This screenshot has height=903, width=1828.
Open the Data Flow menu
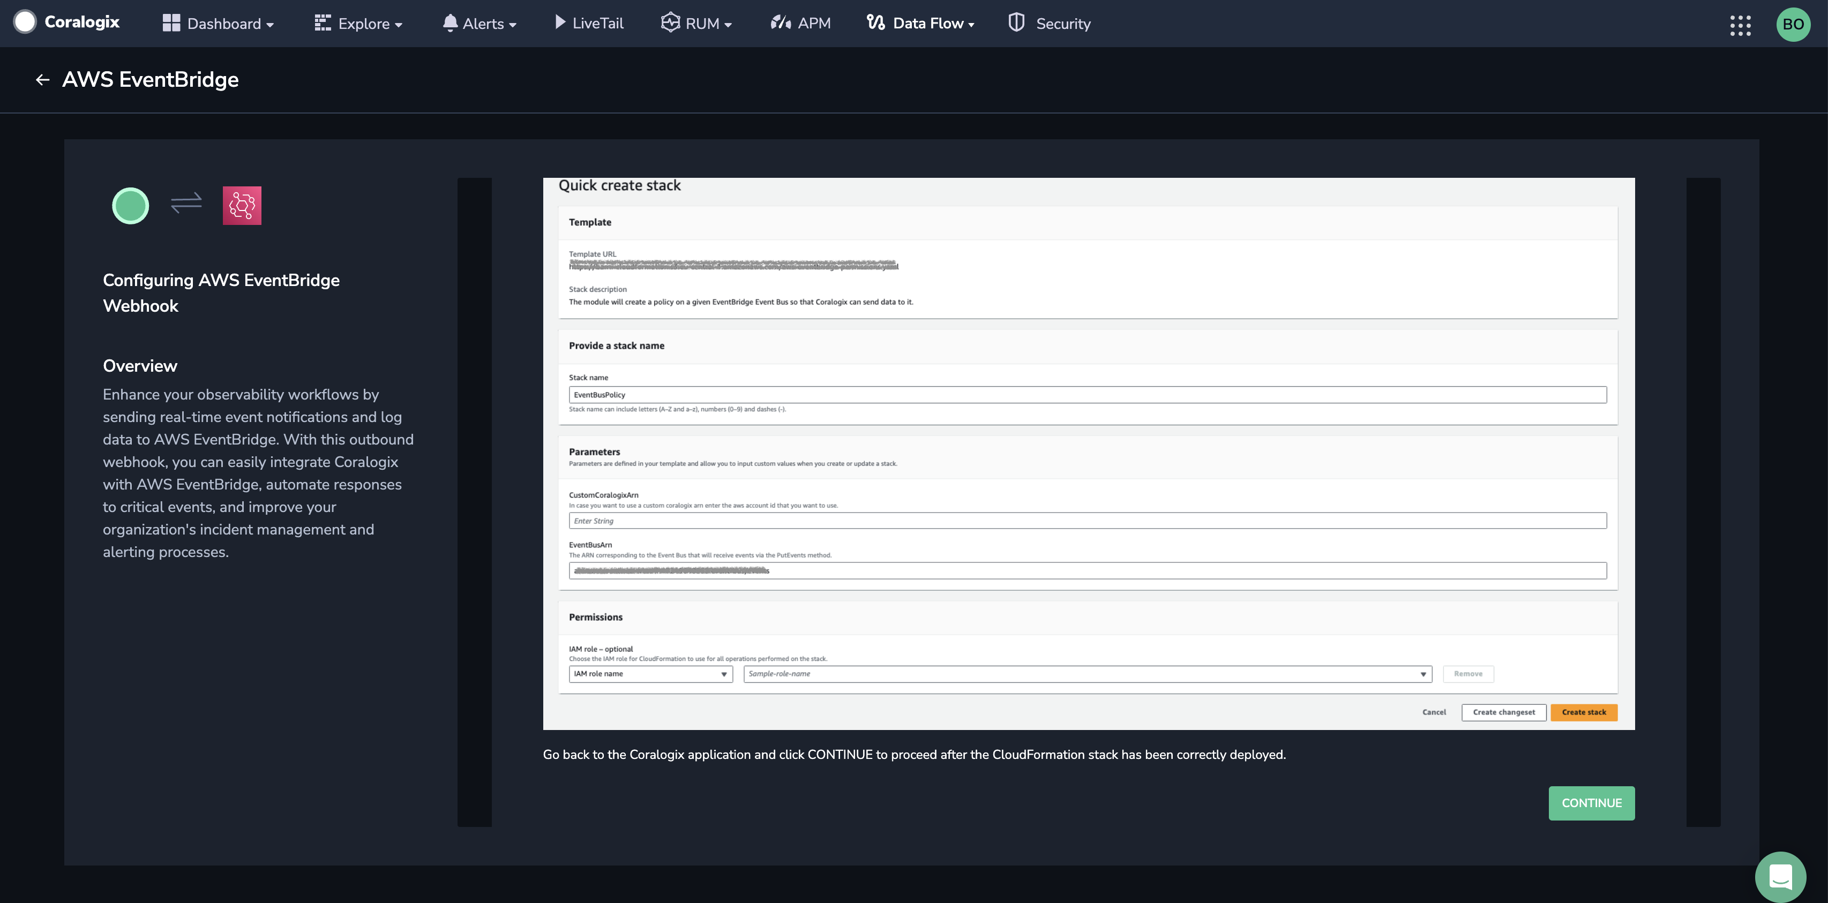click(920, 24)
